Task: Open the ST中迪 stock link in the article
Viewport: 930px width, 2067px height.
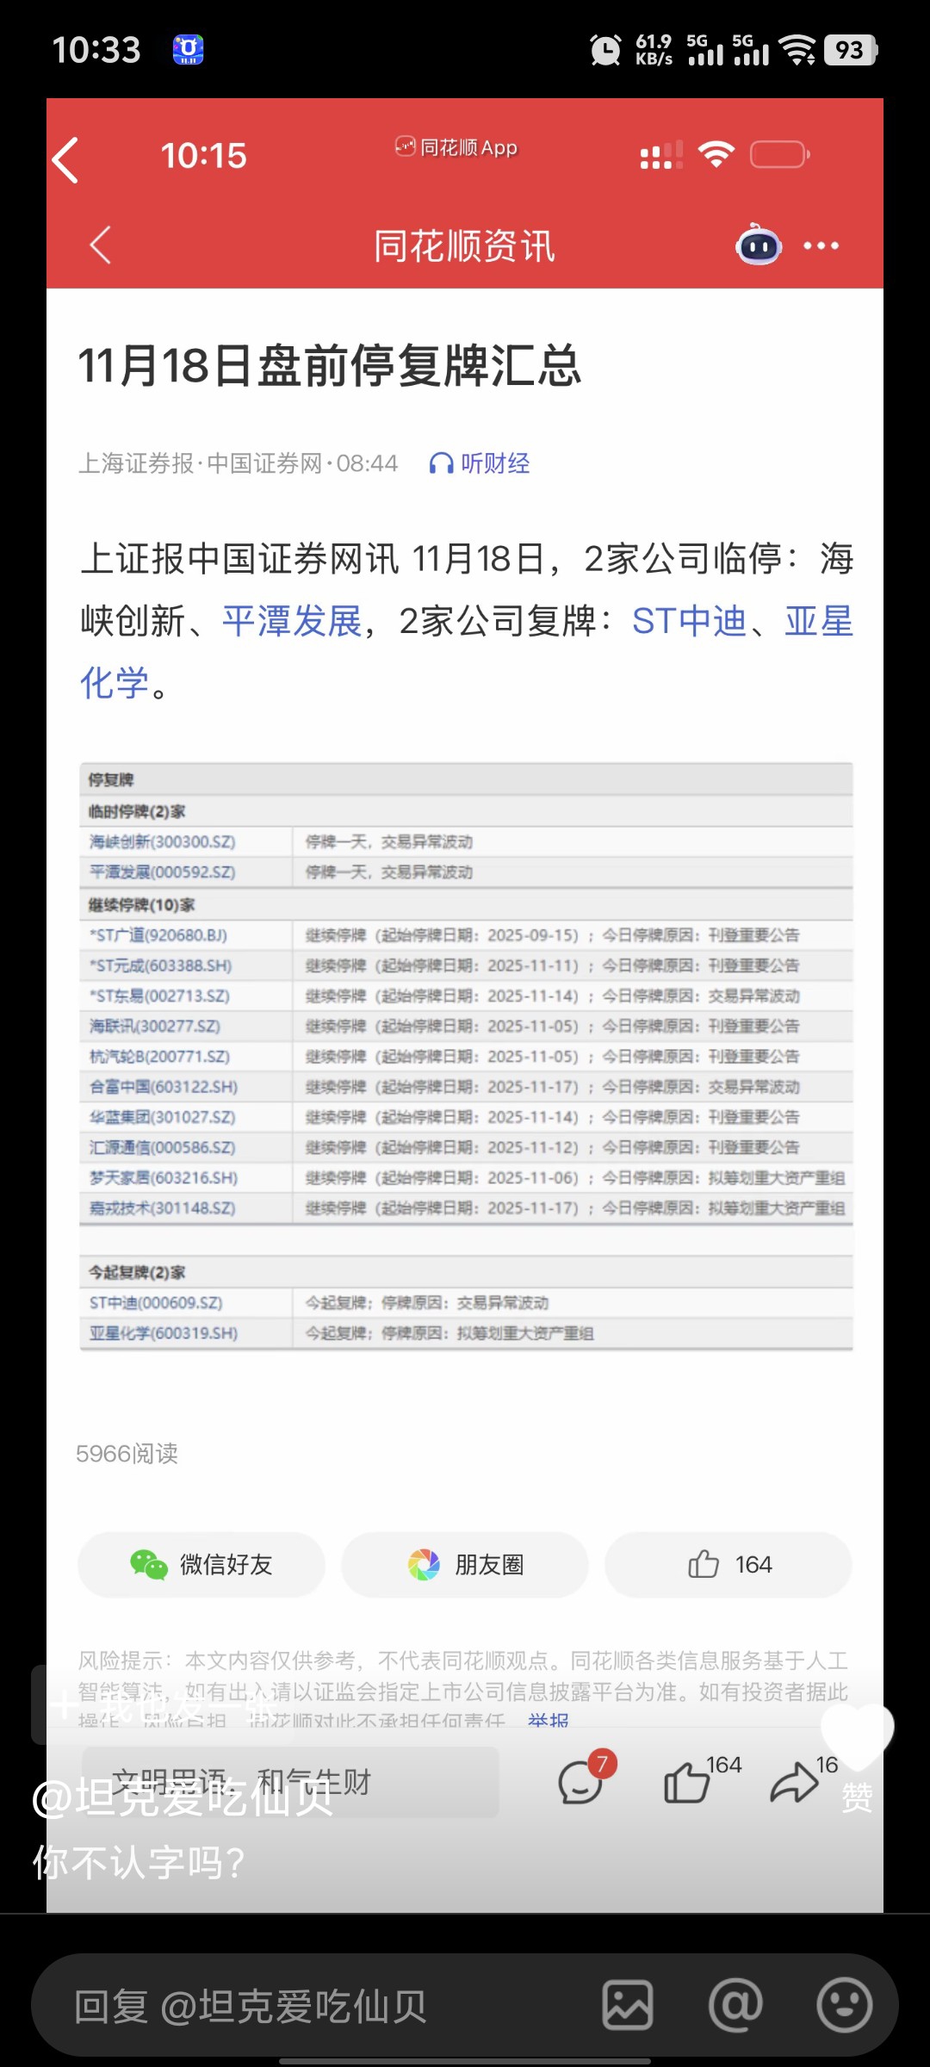Action: [689, 621]
